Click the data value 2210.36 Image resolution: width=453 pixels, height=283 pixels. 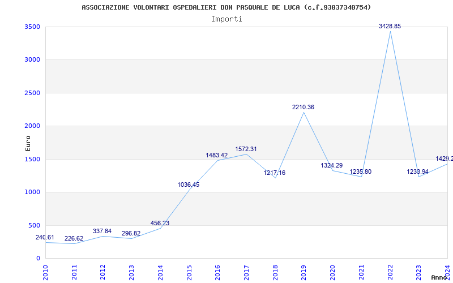point(303,107)
